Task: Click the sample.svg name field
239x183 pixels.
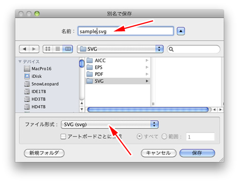Action: (x=126, y=31)
